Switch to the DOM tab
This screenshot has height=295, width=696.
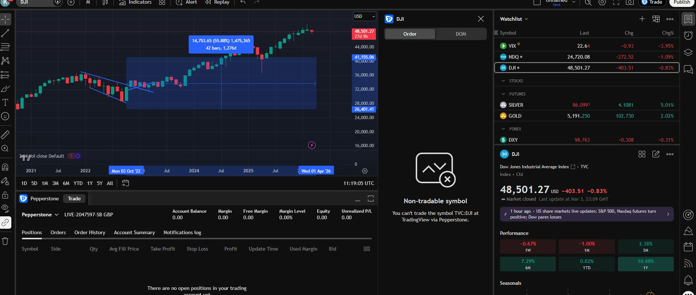[x=461, y=34]
